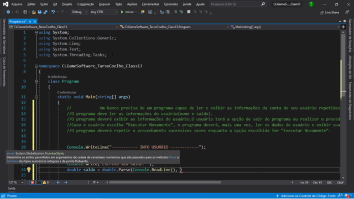Click Adicionar ao Controle do Código-Fonte
Screen dimensions: 354x199
(x=308, y=196)
